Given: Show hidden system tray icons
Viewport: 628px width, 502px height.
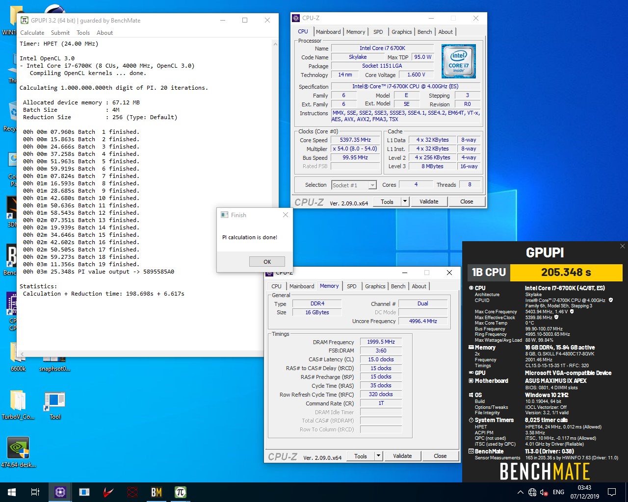Looking at the screenshot, I should [520, 492].
